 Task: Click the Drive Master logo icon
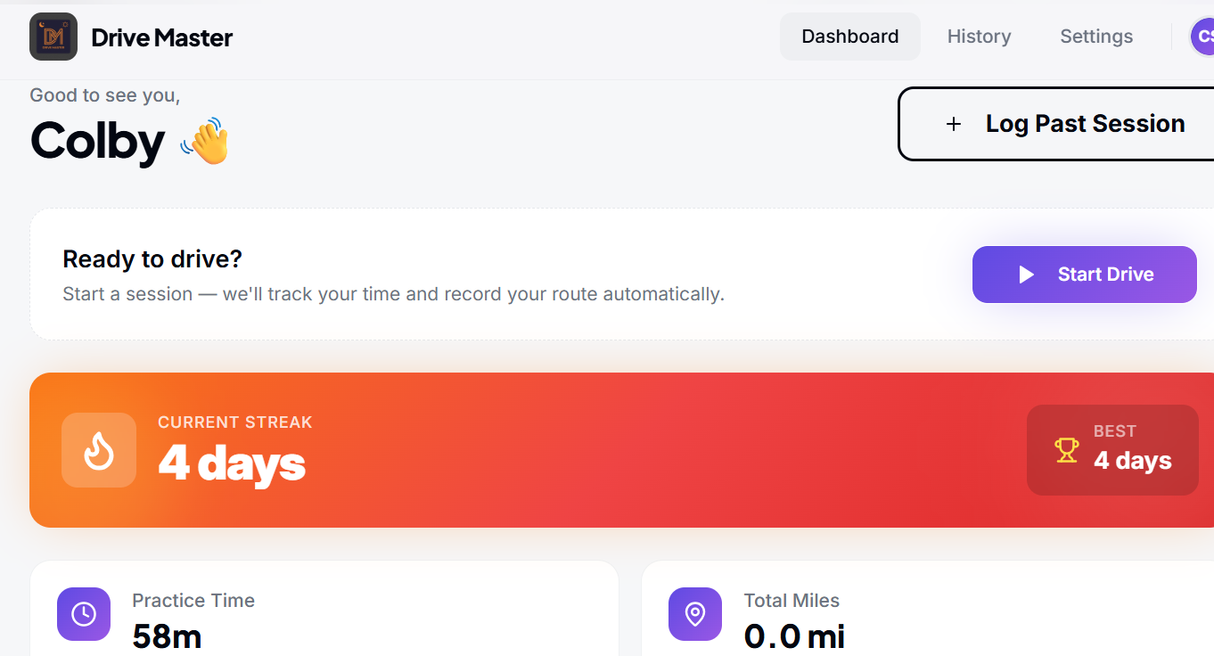(x=53, y=37)
